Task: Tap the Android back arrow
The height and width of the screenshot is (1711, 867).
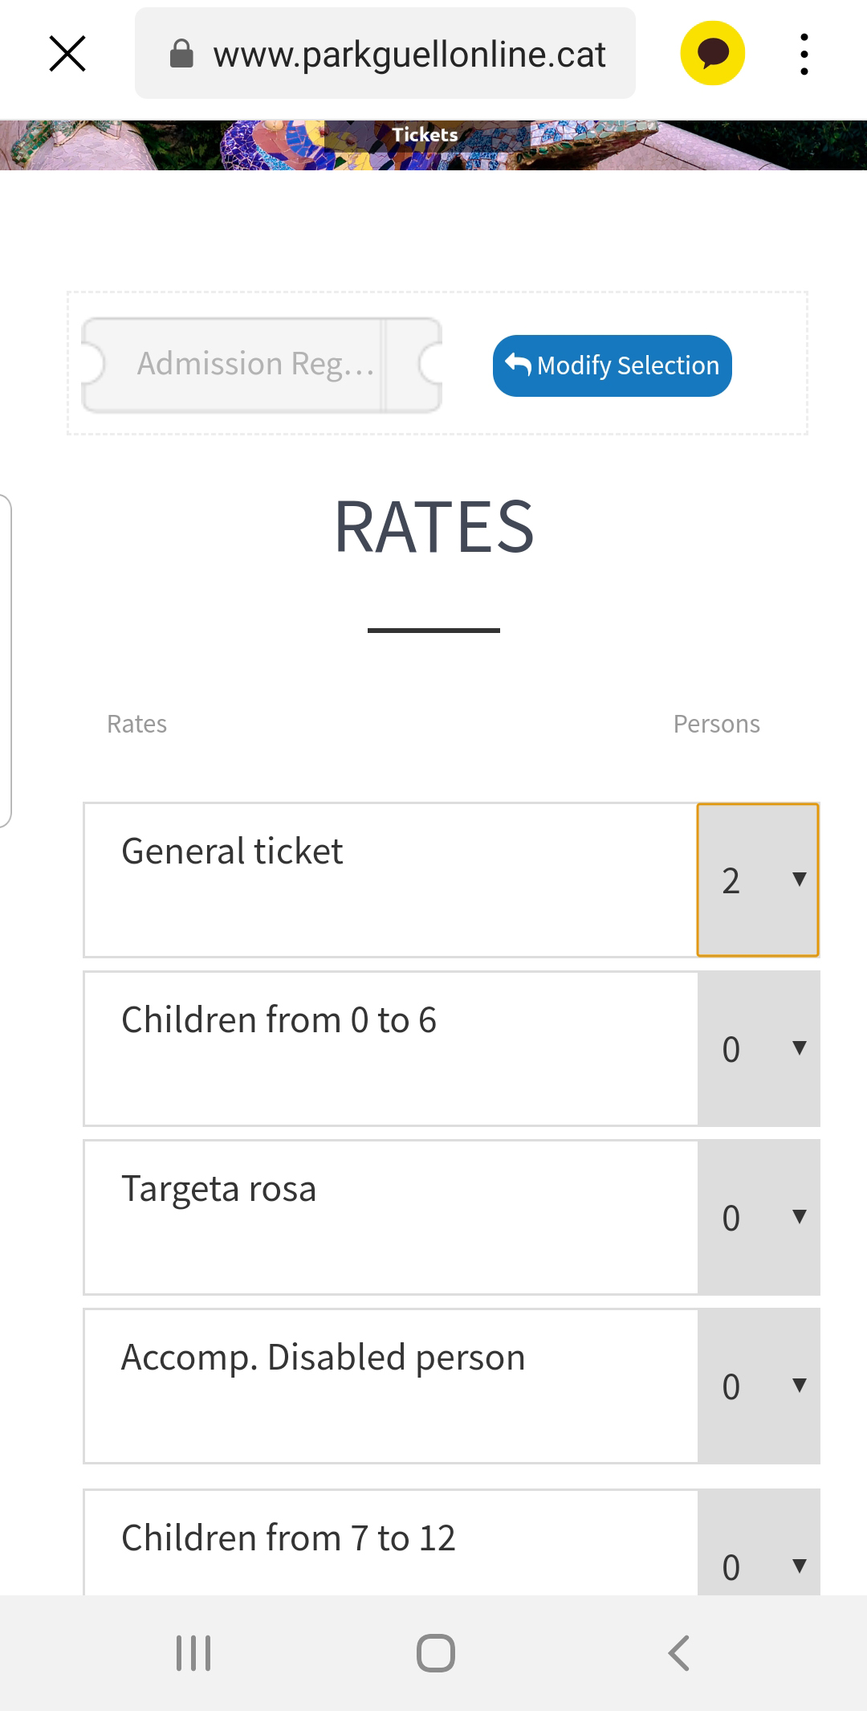Action: pyautogui.click(x=678, y=1653)
